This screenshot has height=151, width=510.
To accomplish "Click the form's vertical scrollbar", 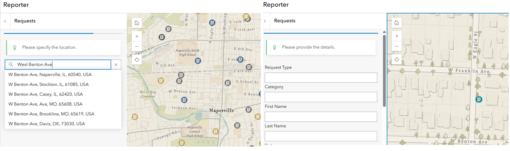I will point(384,70).
